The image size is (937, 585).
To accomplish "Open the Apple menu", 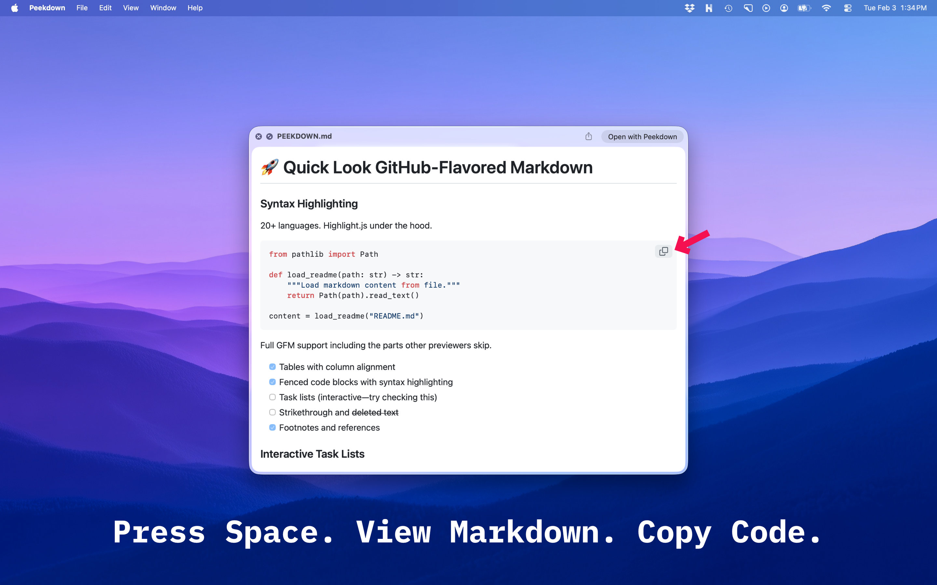I will click(14, 8).
